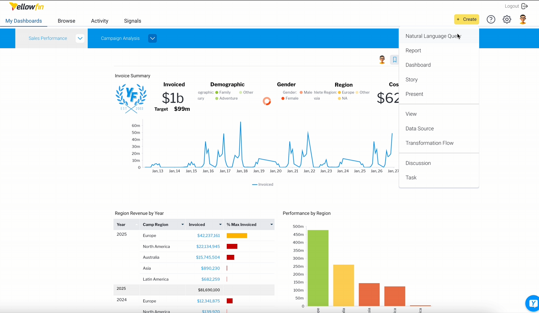Click the dashboard collaborator avatar icon
Screen dimensions: 539x313
[x=382, y=60]
